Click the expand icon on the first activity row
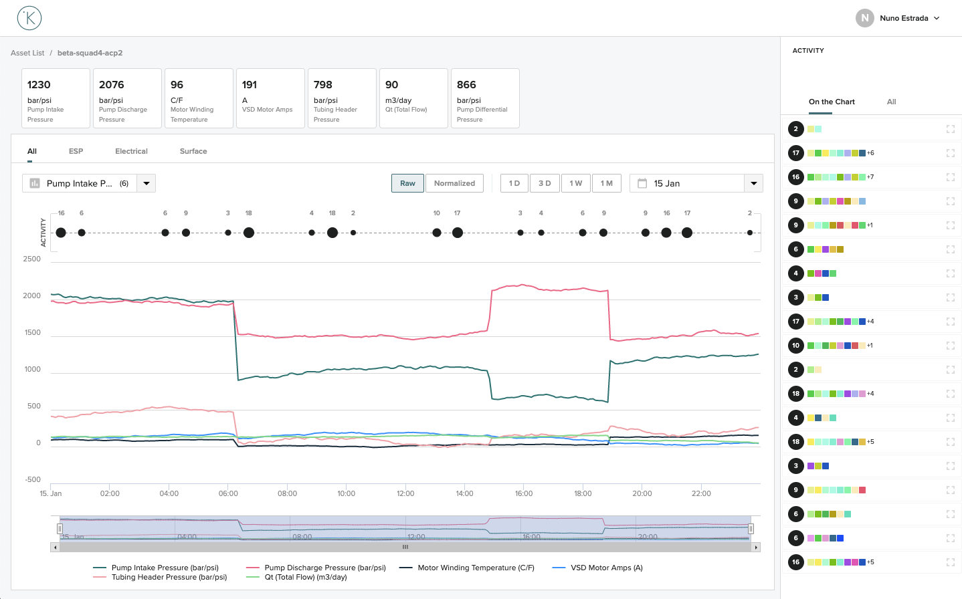 (951, 129)
